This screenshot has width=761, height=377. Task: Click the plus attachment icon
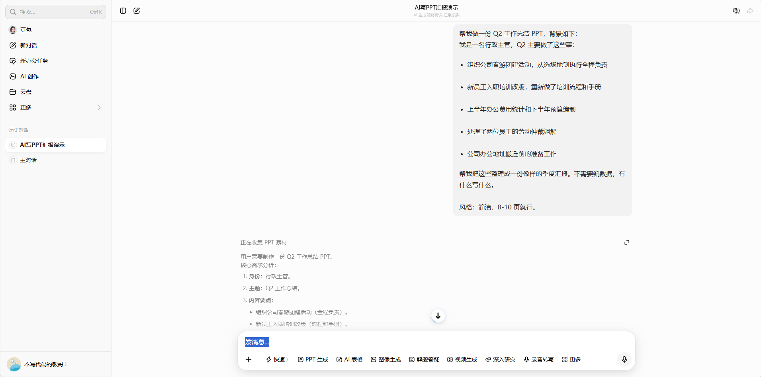pyautogui.click(x=248, y=359)
